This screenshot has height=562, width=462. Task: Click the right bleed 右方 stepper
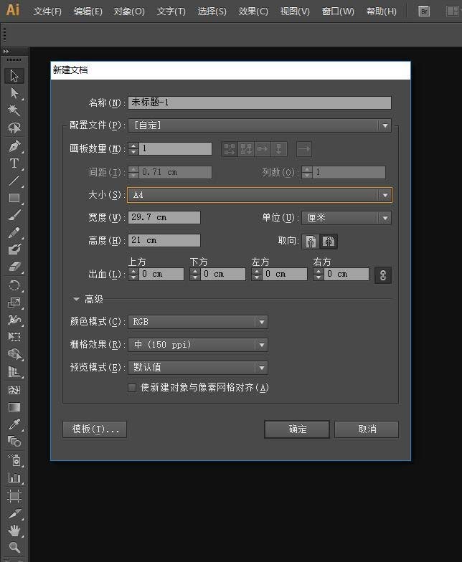[319, 274]
